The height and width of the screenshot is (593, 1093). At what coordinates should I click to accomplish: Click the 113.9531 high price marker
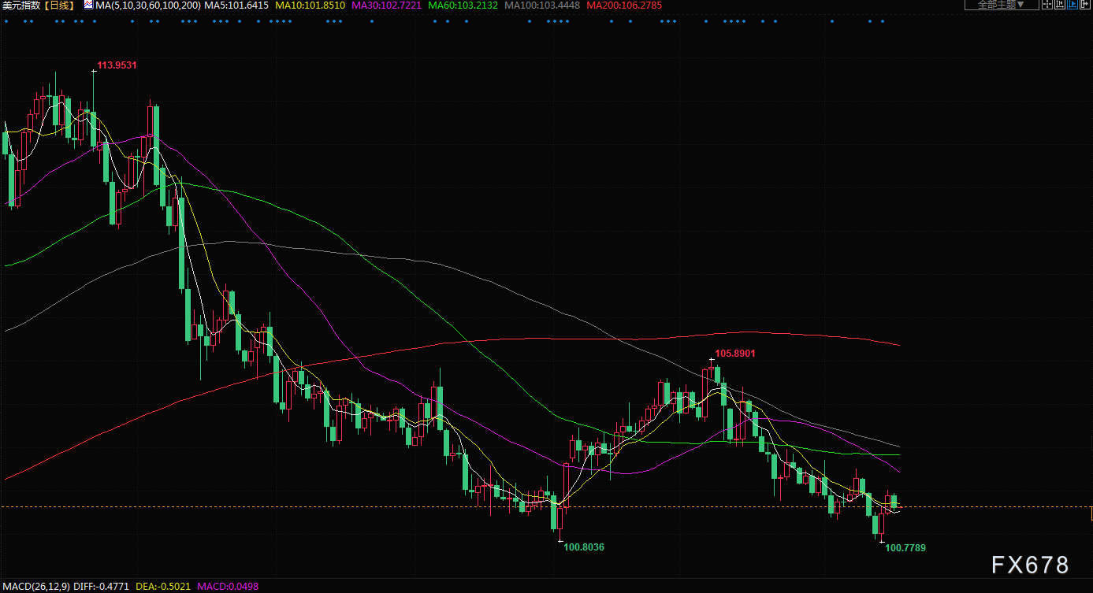tap(117, 65)
